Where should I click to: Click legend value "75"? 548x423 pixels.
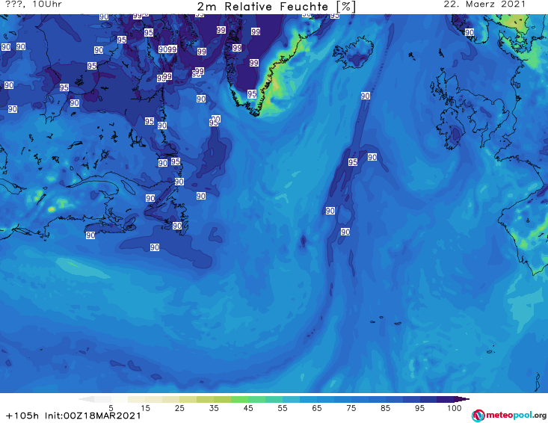(x=351, y=408)
